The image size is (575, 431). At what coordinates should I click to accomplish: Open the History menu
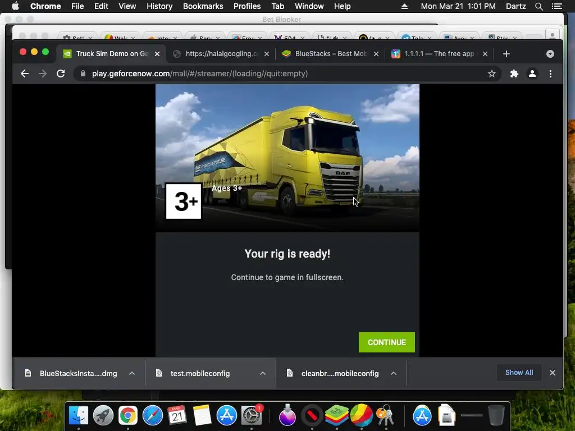(x=159, y=6)
